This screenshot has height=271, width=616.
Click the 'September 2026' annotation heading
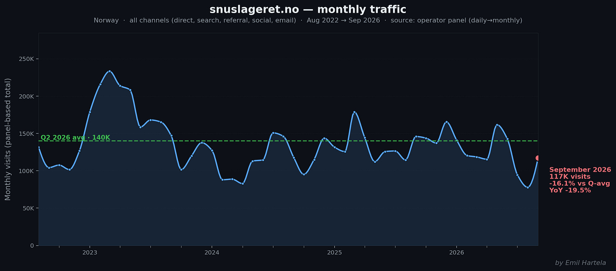tap(580, 170)
